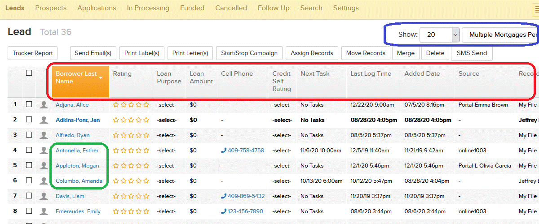The height and width of the screenshot is (224, 539).
Task: Check the box for Alfredo, Ryan row
Action: click(29, 135)
